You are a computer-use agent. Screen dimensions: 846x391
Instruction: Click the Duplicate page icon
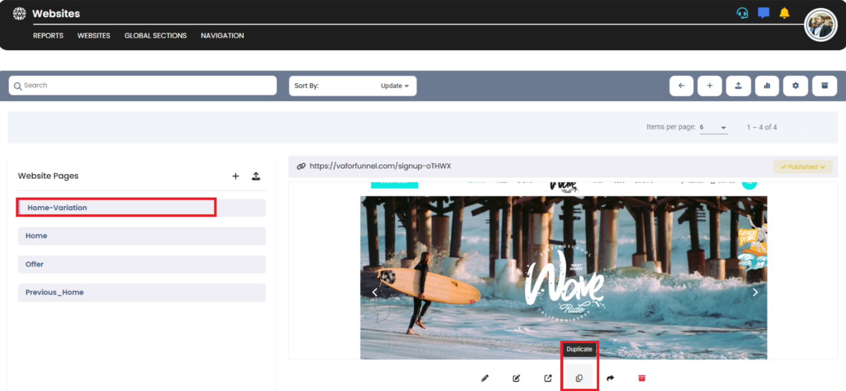point(579,378)
